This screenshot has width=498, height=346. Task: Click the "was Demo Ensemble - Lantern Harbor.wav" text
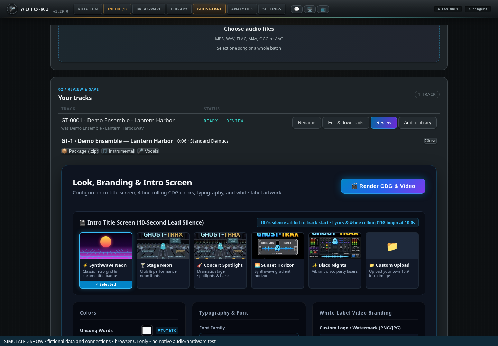pos(102,128)
